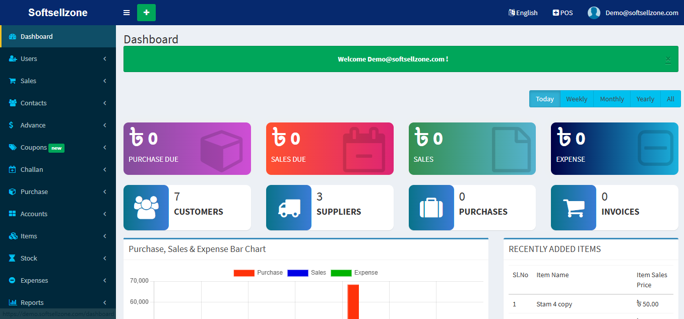Viewport: 684px width, 319px height.
Task: Click the Suppliers truck icon
Action: pyautogui.click(x=288, y=207)
